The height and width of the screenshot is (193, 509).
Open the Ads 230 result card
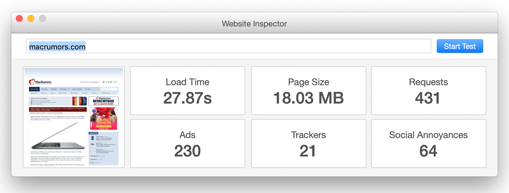187,144
